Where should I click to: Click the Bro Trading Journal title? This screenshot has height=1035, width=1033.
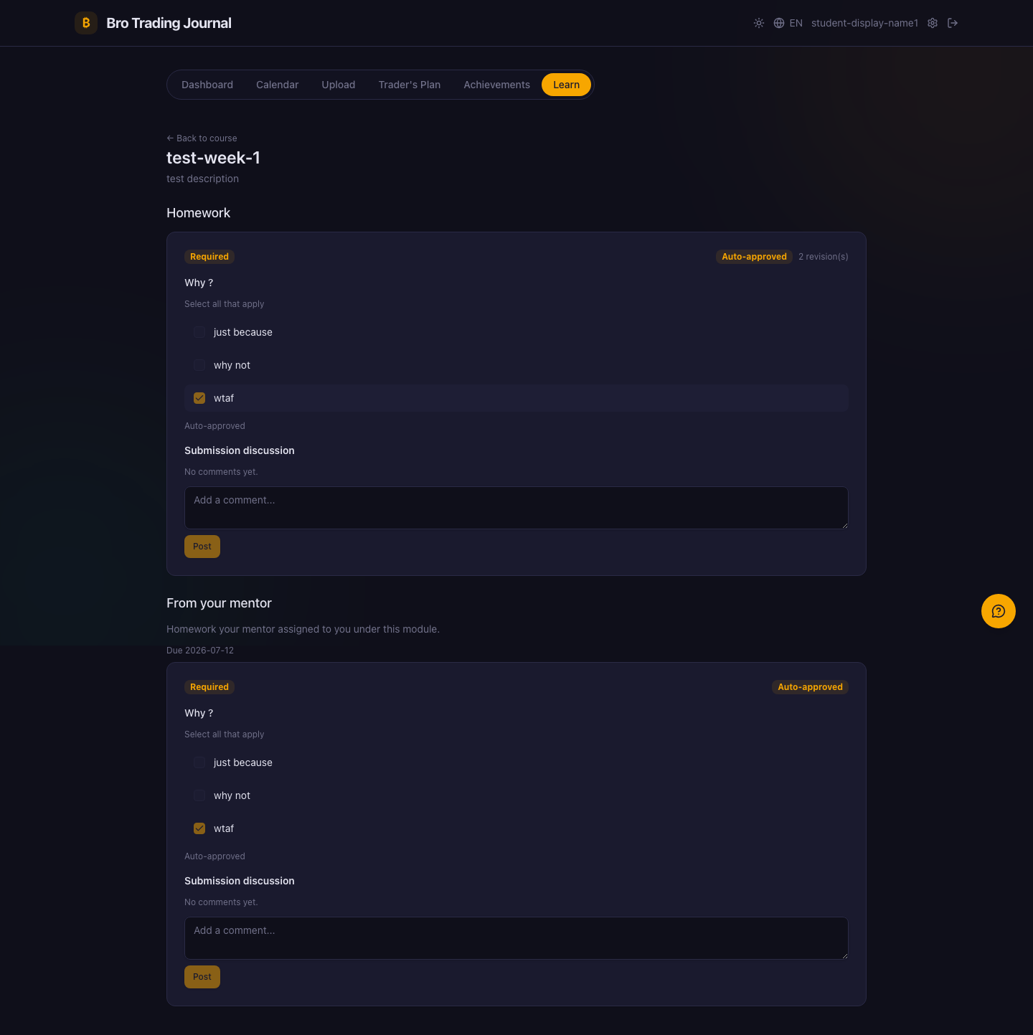tap(169, 23)
